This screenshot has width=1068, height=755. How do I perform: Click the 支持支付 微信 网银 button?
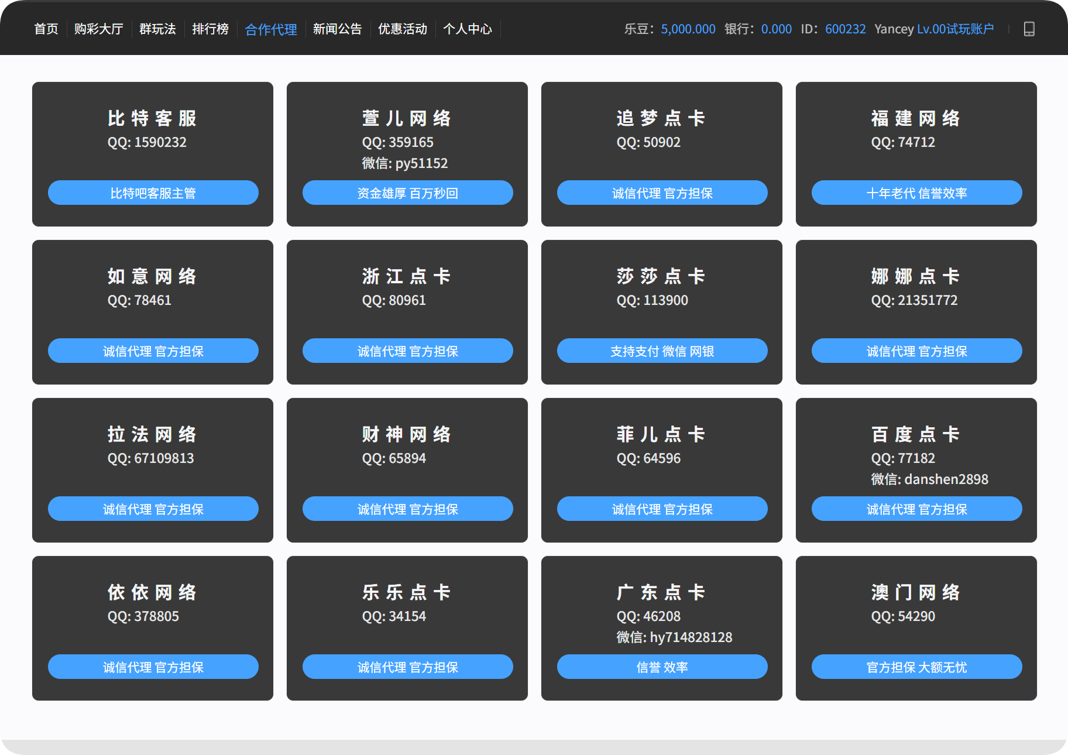click(x=662, y=351)
